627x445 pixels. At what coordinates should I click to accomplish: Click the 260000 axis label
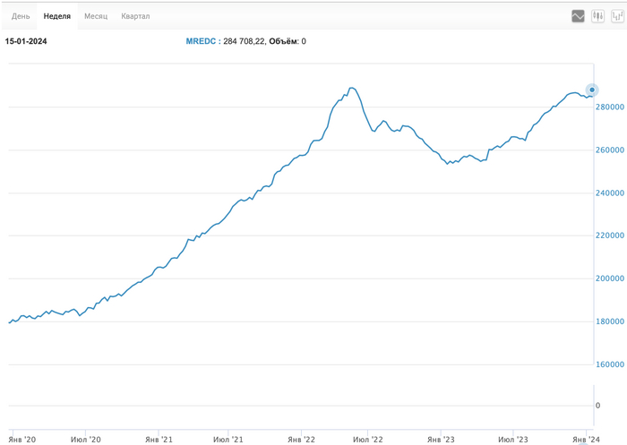click(609, 150)
